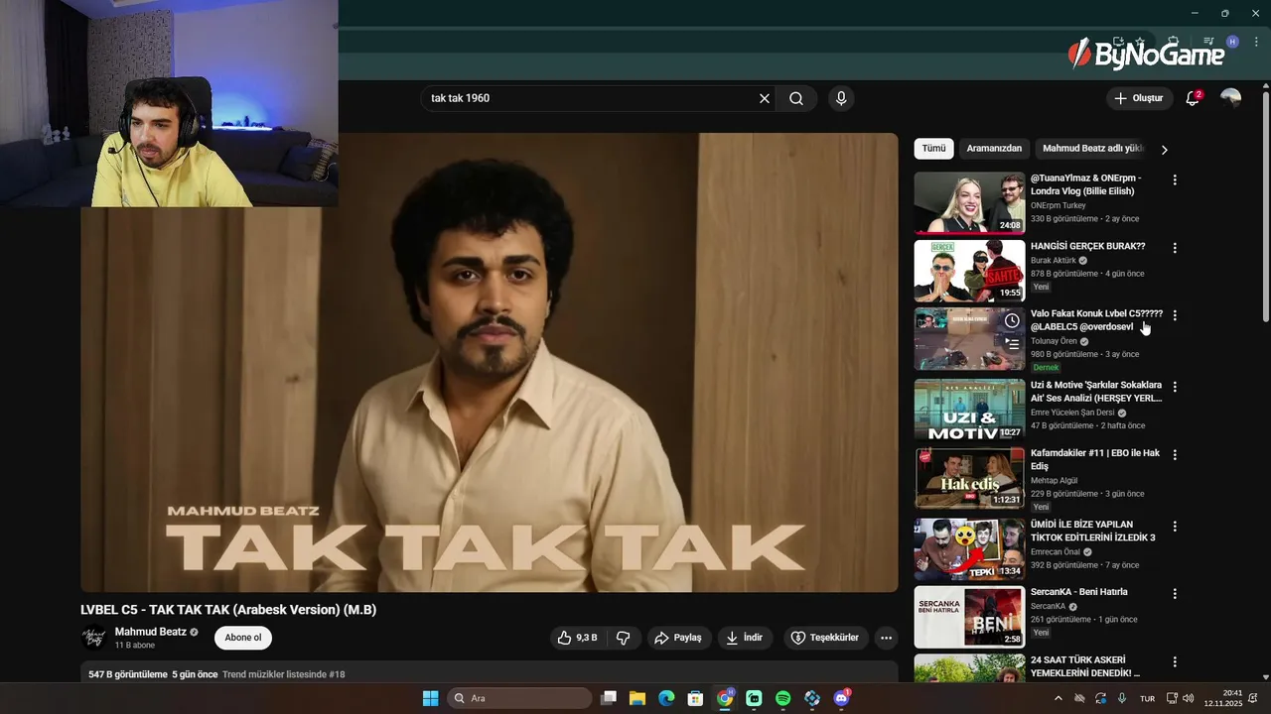Open the HANGİSİ GERÇEK BURAK thumbnail
Image resolution: width=1271 pixels, height=714 pixels.
[969, 271]
